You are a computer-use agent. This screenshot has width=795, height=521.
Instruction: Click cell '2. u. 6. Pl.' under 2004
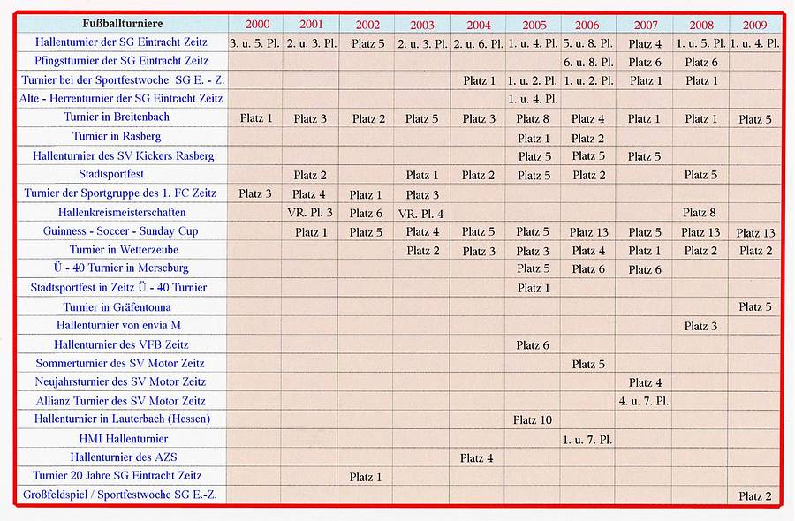pyautogui.click(x=478, y=44)
